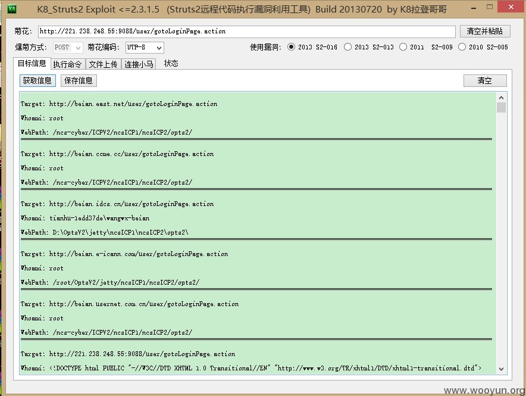Click the K8 application icon in title bar
Viewport: 526px width, 396px height.
[x=12, y=9]
